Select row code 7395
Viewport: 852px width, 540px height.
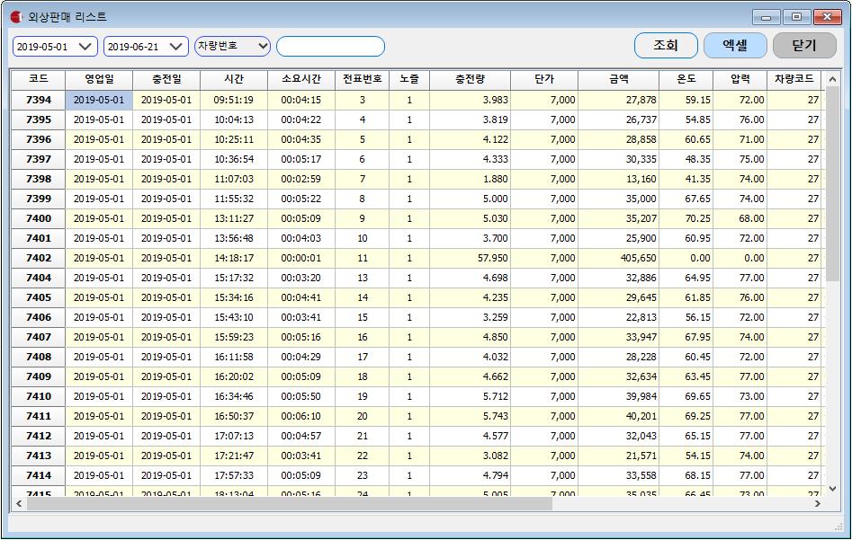click(x=39, y=120)
